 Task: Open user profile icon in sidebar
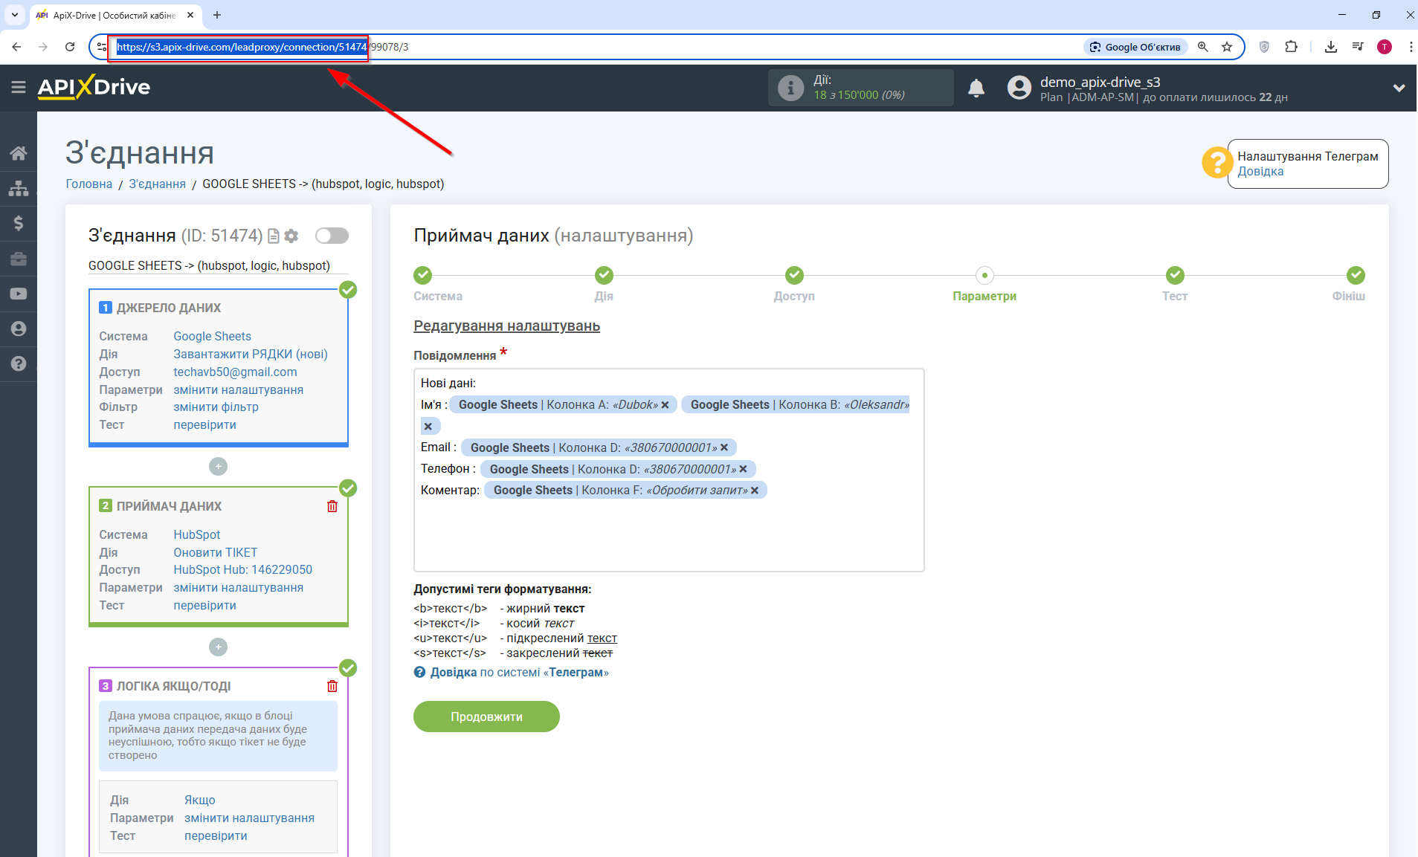click(19, 329)
